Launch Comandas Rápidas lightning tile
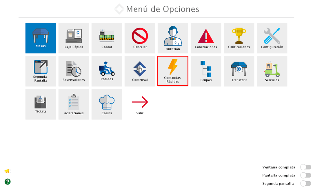 point(173,71)
